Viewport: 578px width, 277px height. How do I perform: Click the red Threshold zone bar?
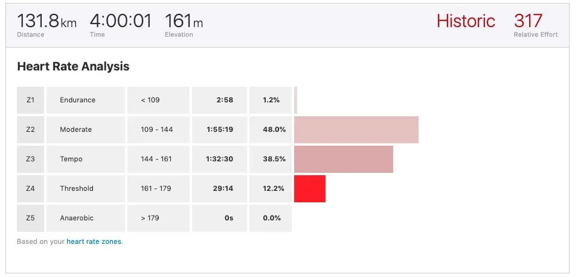click(310, 188)
